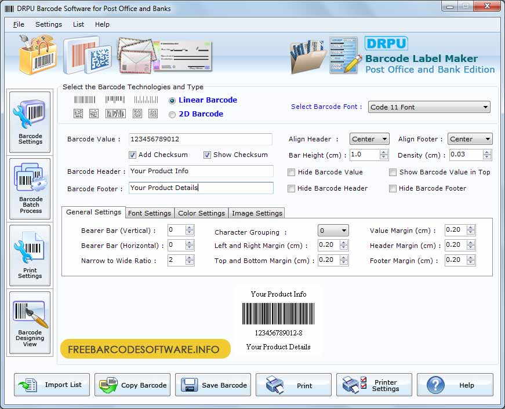Adjust the Value Margin spinner arrows
This screenshot has height=409, width=505.
471,230
